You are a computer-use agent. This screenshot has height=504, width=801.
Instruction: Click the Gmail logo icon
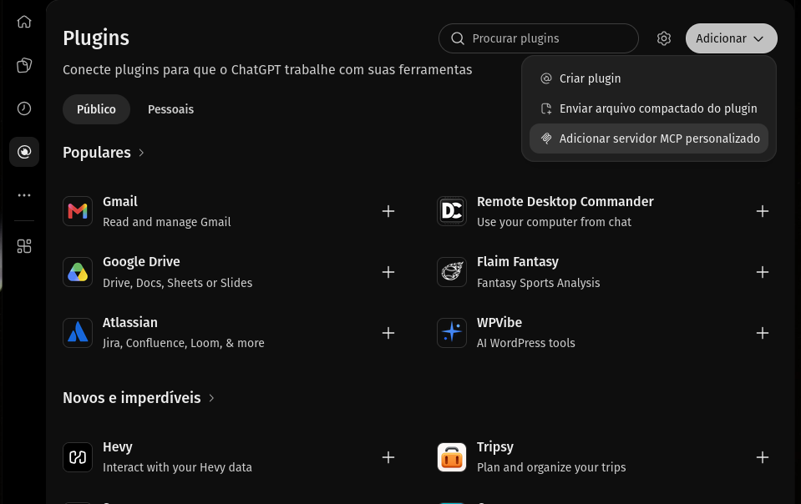point(78,211)
